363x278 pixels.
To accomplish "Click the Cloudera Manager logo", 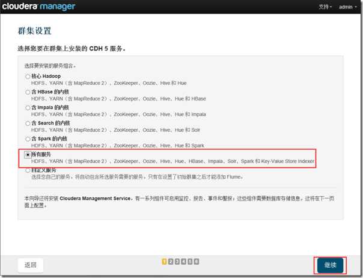I will 38,6.
